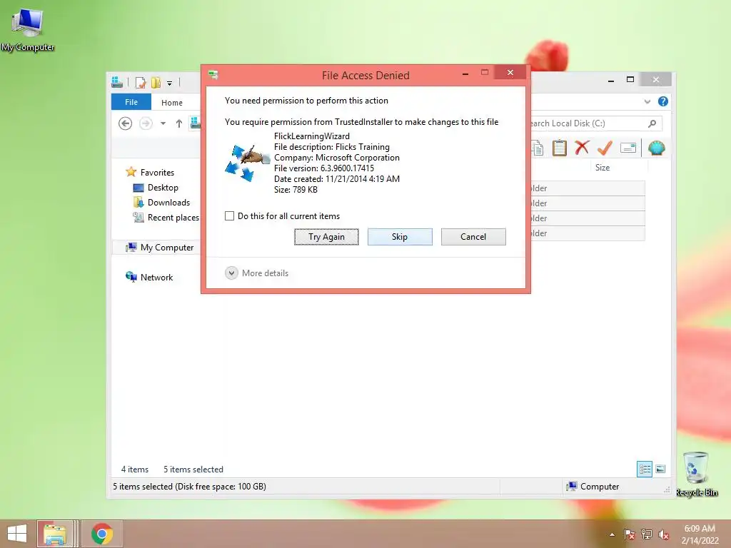The width and height of the screenshot is (731, 548).
Task: Open recent locations dropdown arrow
Action: (x=163, y=123)
